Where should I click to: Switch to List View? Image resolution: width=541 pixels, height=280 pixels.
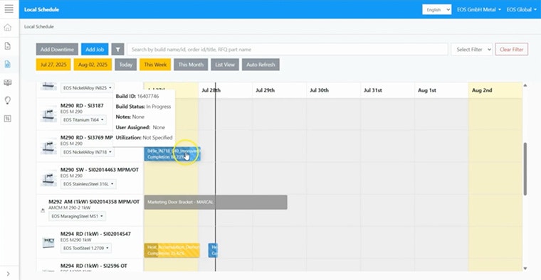(225, 65)
